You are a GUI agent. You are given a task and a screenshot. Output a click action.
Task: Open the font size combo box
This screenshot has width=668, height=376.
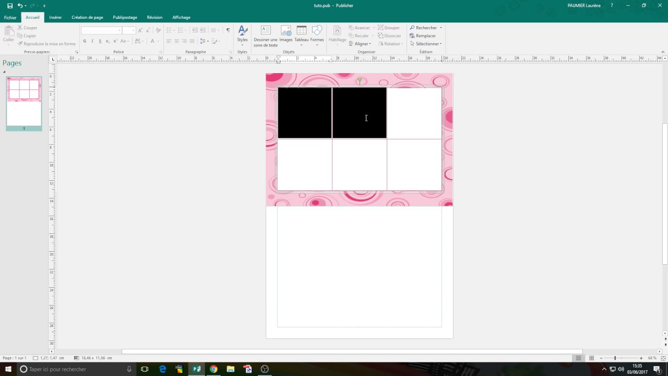(x=129, y=30)
